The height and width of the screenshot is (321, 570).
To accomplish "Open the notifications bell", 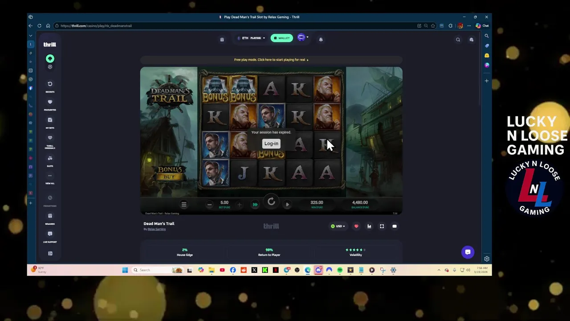I will pyautogui.click(x=321, y=39).
